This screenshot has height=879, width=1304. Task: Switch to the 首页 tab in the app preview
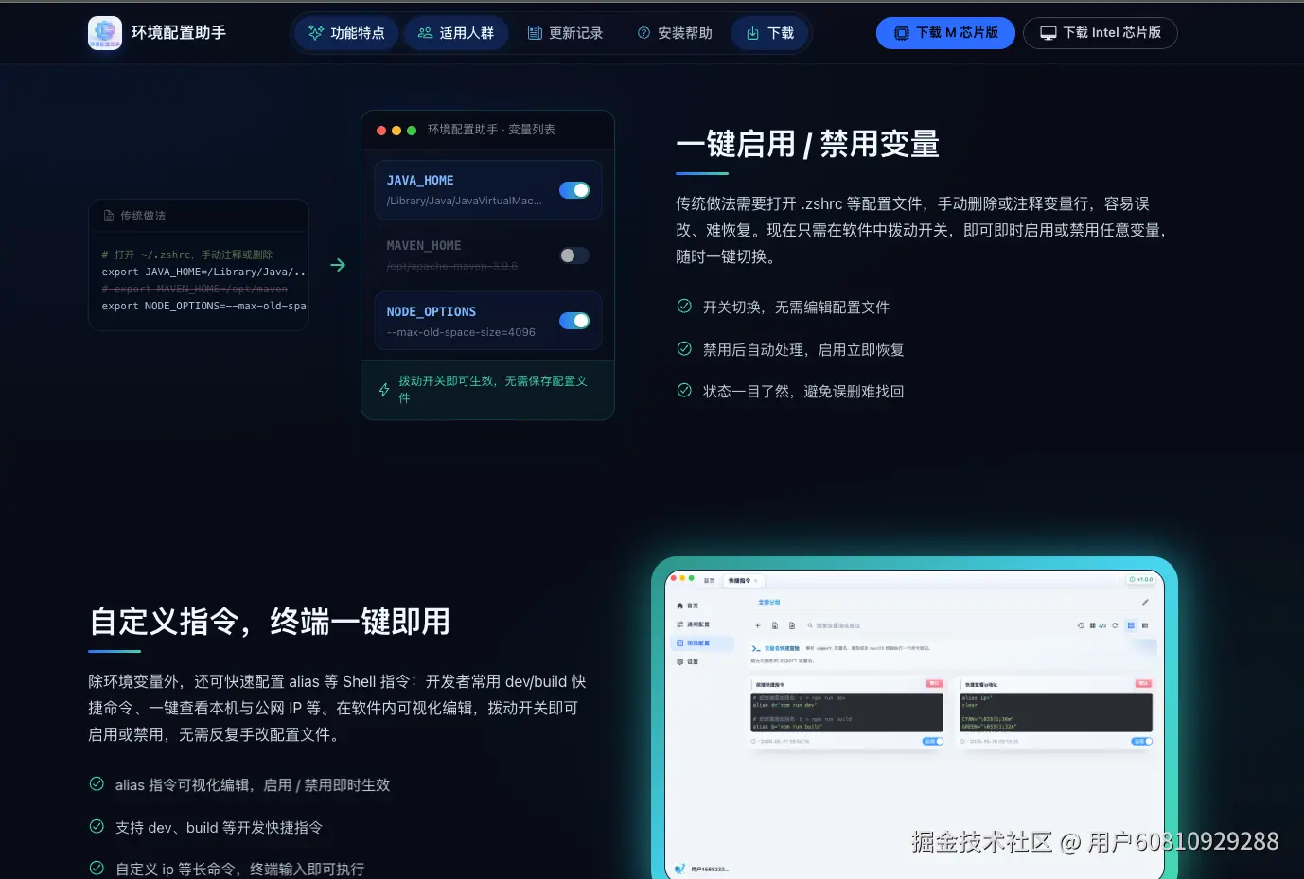click(x=709, y=580)
